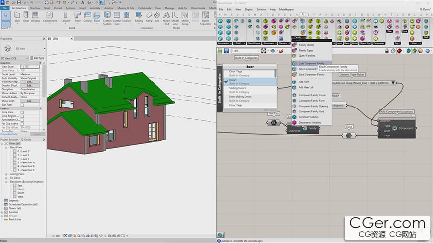Enable the Crop View checkbox
Screen dimensions: 433x243
22,112
